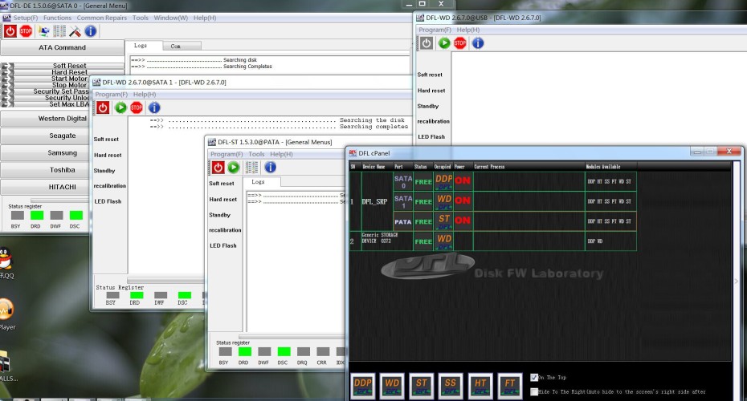747x401 pixels.
Task: Check the Hide To The Right checkbox
Action: click(534, 391)
